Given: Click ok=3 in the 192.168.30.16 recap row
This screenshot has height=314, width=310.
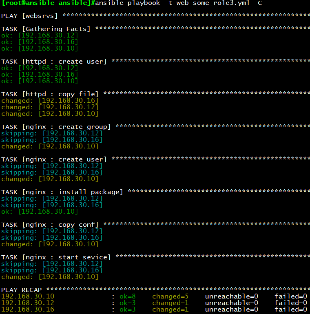Looking at the screenshot, I should click(128, 310).
